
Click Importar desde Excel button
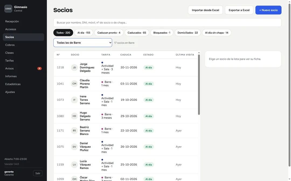click(x=205, y=10)
